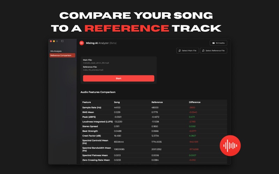Click the reference file name indie_115_preview.mp3
The width and height of the screenshot is (279, 174).
tap(93, 70)
